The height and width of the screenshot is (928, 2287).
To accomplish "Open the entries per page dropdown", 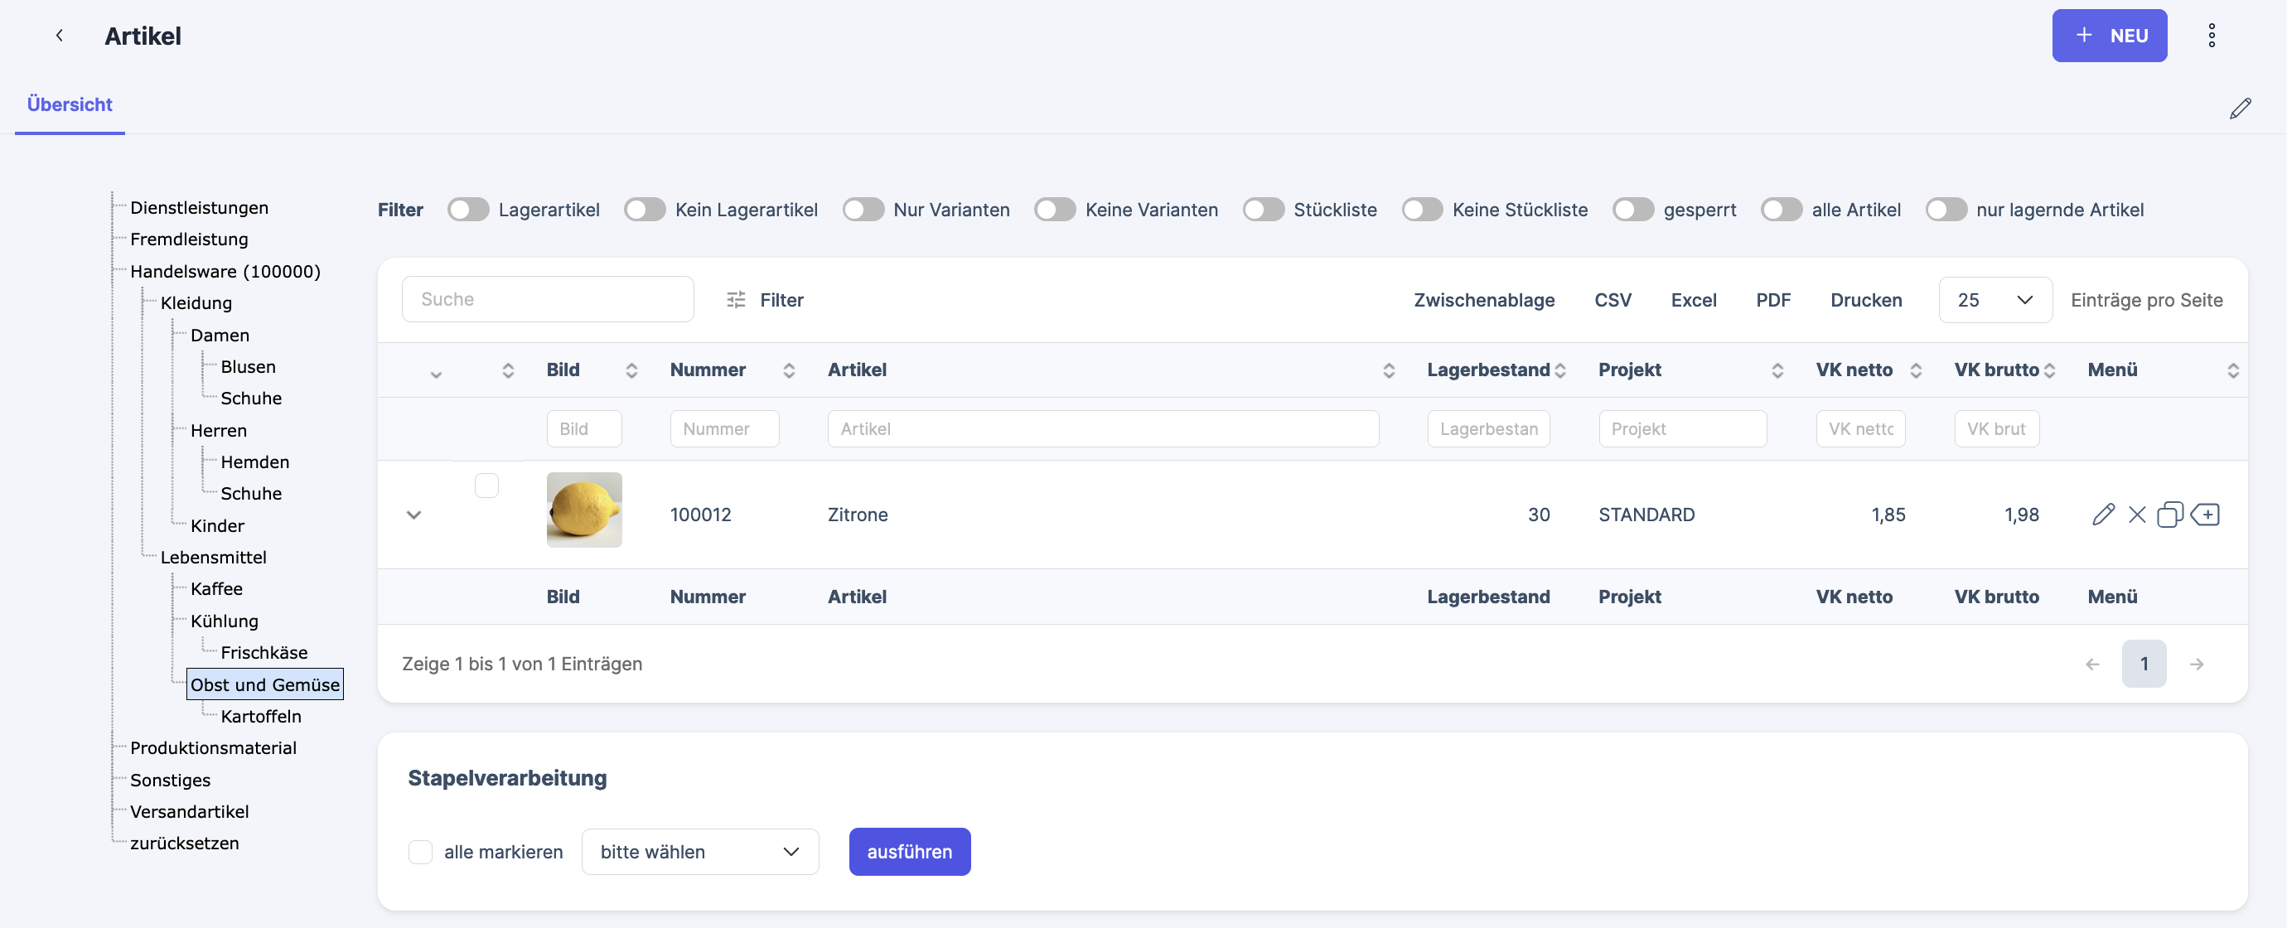I will click(1994, 300).
